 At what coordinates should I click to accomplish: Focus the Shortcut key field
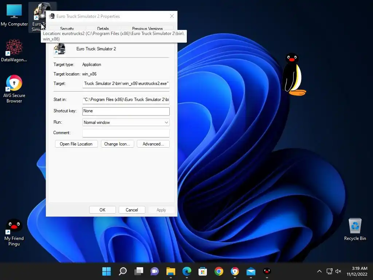(126, 111)
